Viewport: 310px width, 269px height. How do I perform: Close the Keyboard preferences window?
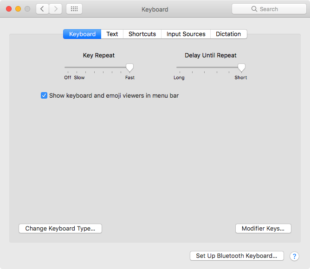tap(9, 9)
